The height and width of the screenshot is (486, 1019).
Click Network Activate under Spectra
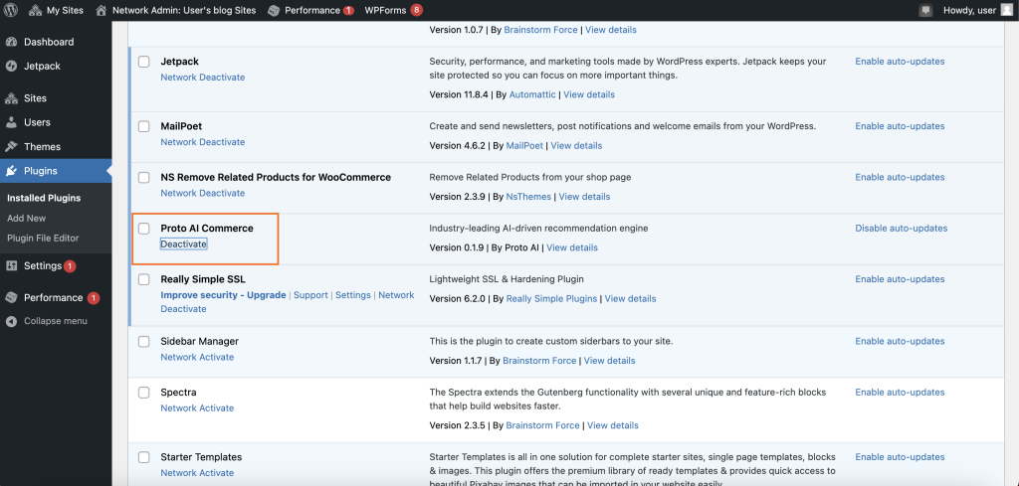tap(197, 408)
